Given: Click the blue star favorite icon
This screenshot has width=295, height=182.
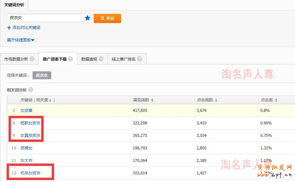Looking at the screenshot, I should click(x=87, y=18).
